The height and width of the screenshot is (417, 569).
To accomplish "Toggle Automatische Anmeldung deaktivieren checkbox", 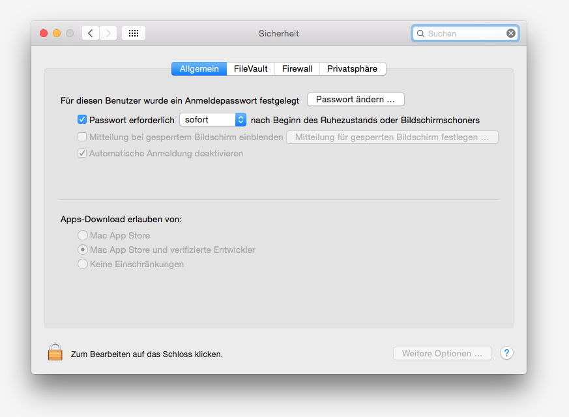I will [x=82, y=154].
